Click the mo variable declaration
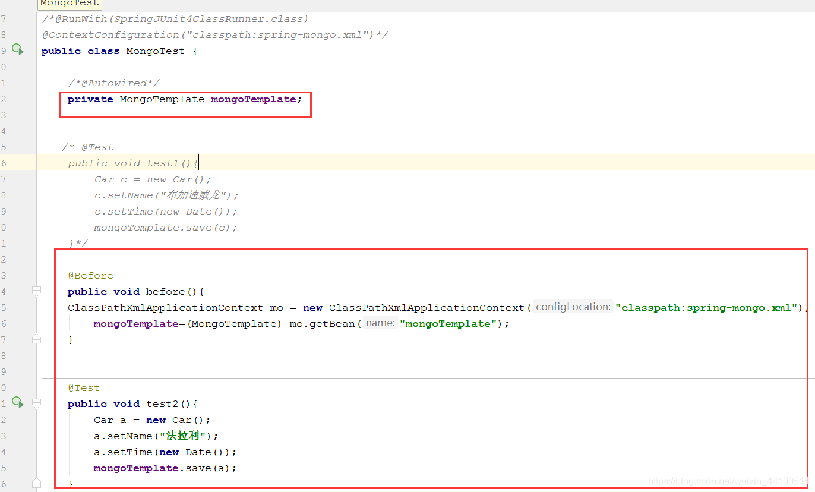Image resolution: width=815 pixels, height=492 pixels. [277, 308]
